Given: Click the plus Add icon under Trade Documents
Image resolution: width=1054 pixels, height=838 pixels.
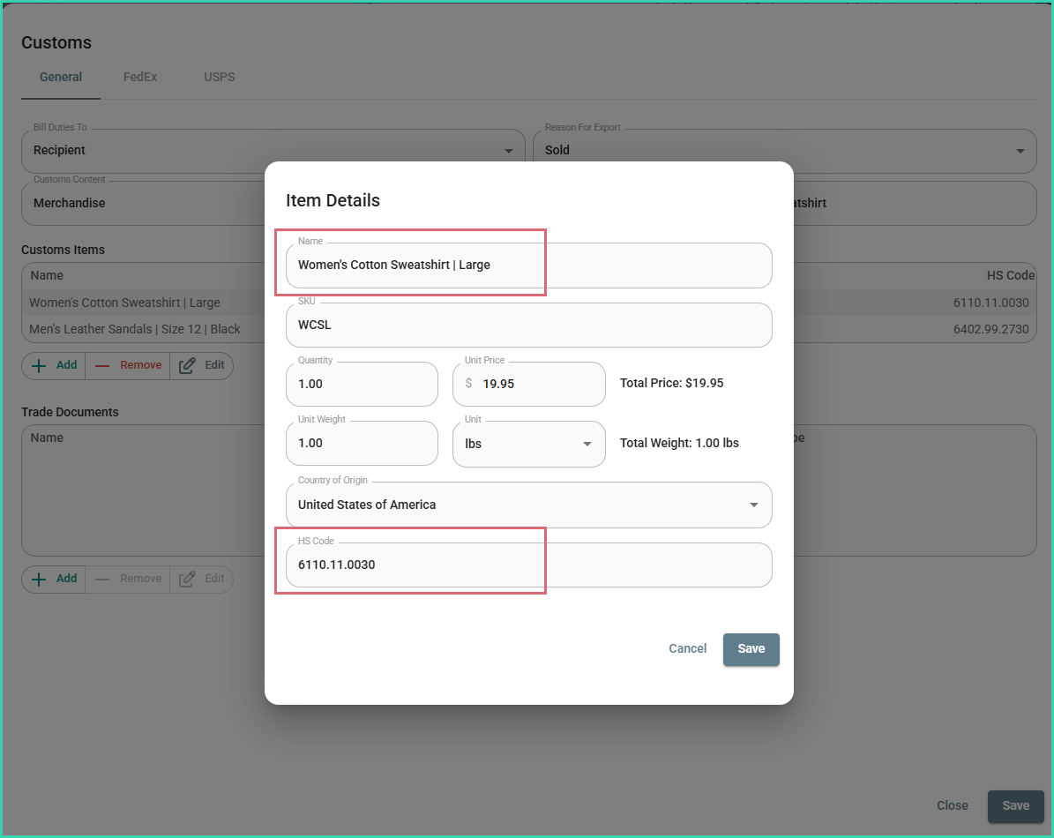Looking at the screenshot, I should [40, 579].
